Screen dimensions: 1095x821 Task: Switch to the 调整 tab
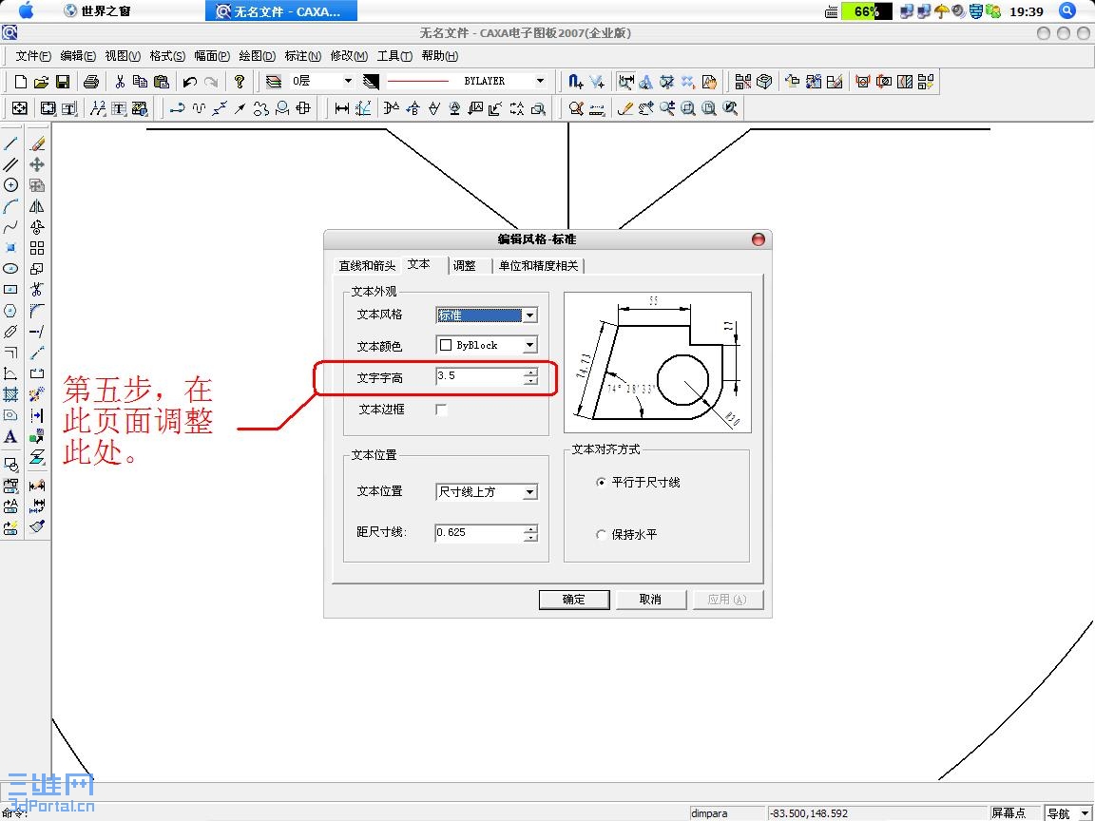[x=465, y=266]
